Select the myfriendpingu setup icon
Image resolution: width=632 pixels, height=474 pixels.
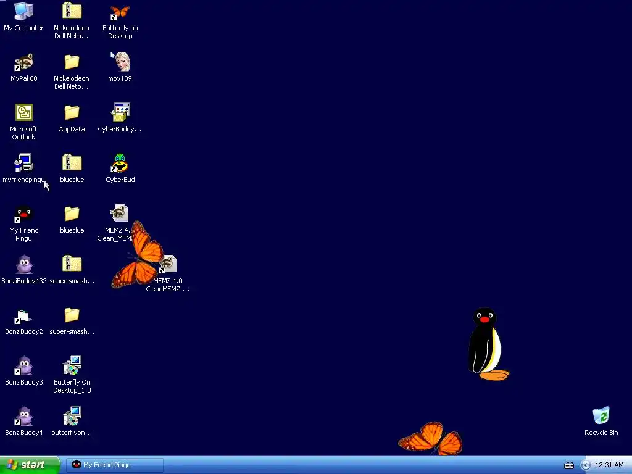24,163
